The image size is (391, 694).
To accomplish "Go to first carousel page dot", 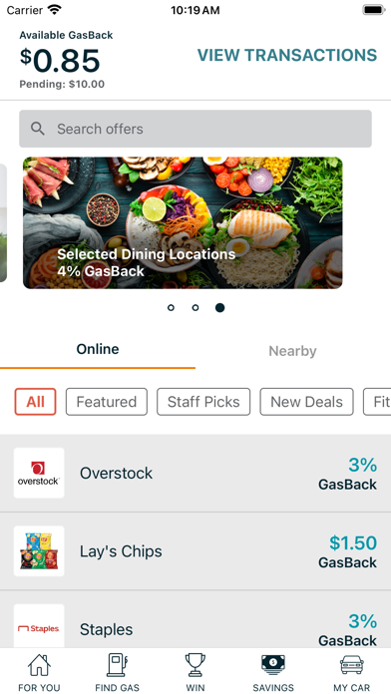I will click(x=171, y=307).
